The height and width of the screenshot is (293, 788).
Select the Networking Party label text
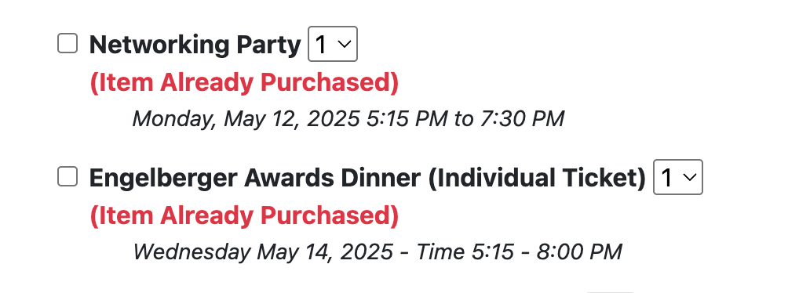(x=195, y=45)
